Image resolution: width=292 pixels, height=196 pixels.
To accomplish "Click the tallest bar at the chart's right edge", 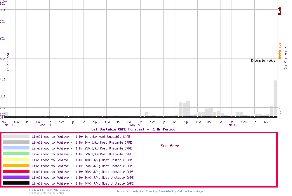I will 275,98.
